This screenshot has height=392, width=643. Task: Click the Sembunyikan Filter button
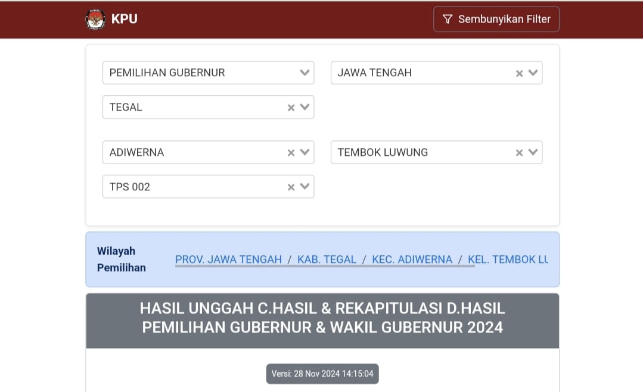(x=496, y=19)
